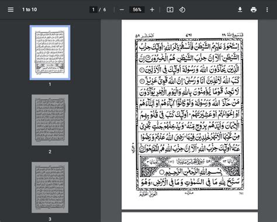Select the page number field showing 1

94,9
